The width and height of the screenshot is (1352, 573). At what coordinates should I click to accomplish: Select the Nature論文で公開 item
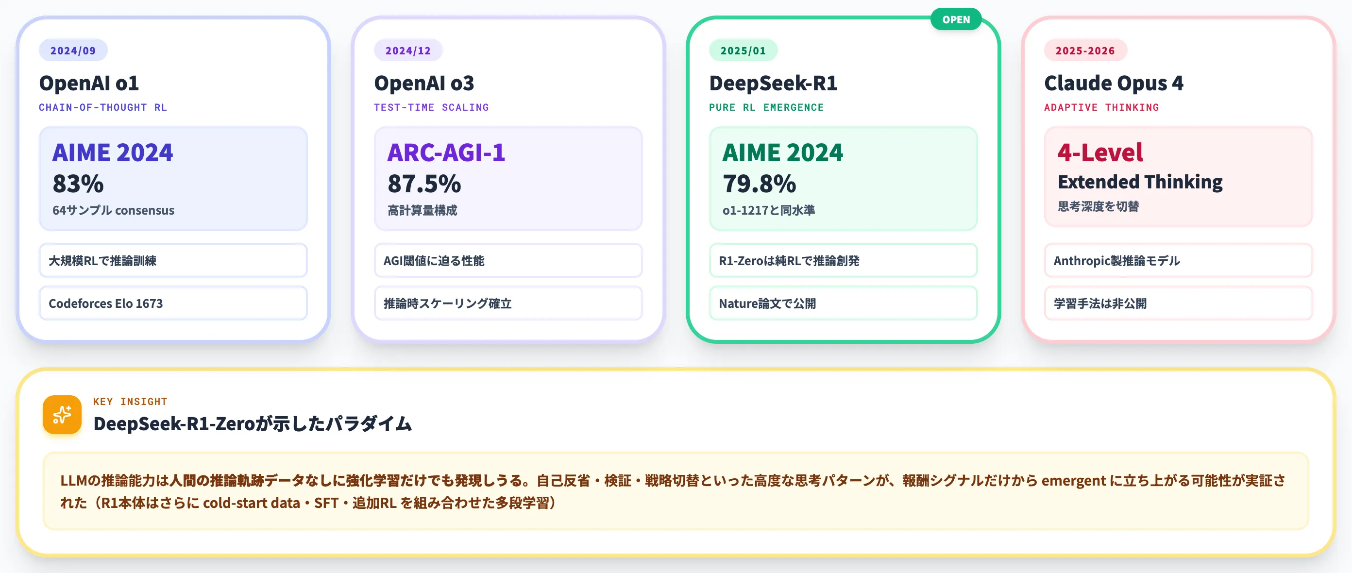click(844, 303)
